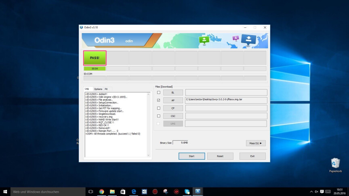Open File Explorer from the taskbar
The image size is (349, 196).
pos(112,192)
